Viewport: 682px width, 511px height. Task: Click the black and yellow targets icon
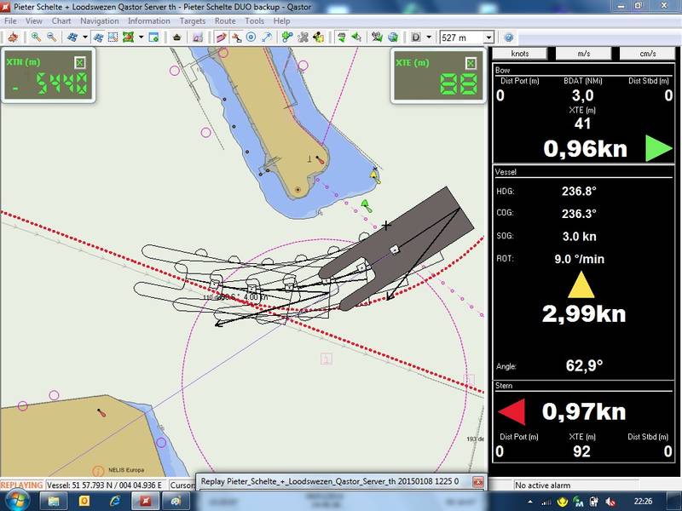(x=318, y=37)
